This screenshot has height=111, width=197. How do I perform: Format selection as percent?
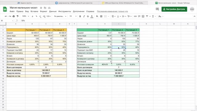tap(36, 16)
